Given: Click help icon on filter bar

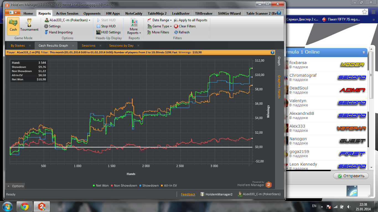Looking at the screenshot, I should (x=272, y=52).
